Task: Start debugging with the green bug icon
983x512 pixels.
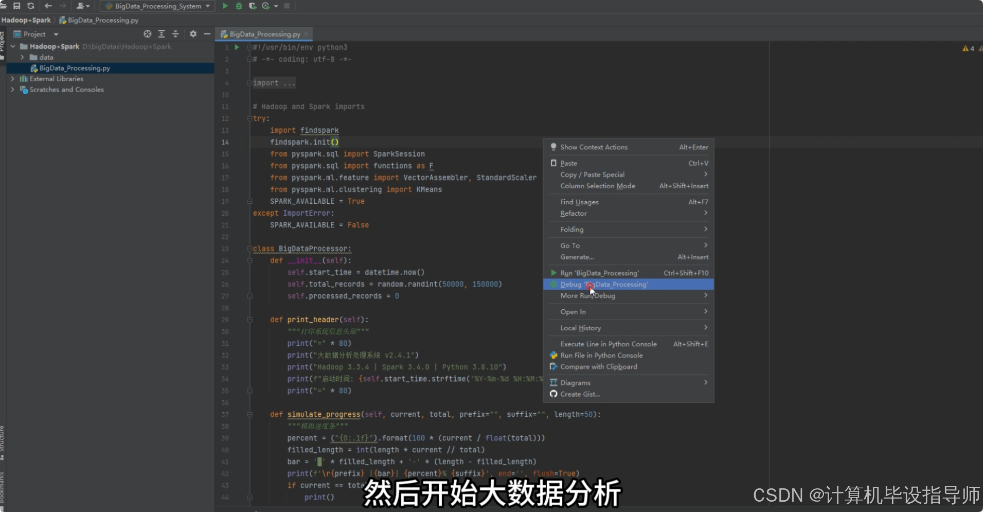Action: click(239, 6)
